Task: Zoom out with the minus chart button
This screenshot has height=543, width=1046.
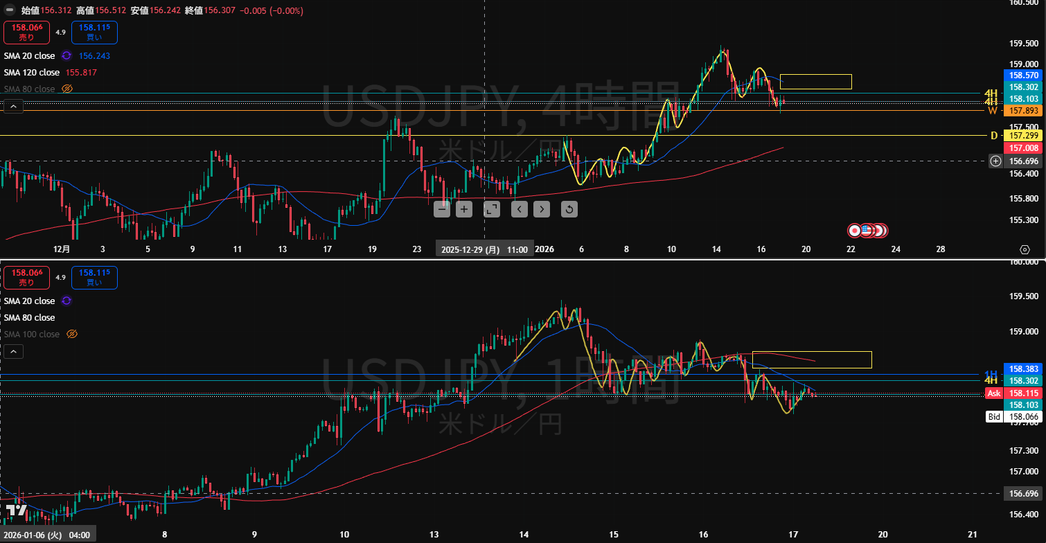Action: 442,209
